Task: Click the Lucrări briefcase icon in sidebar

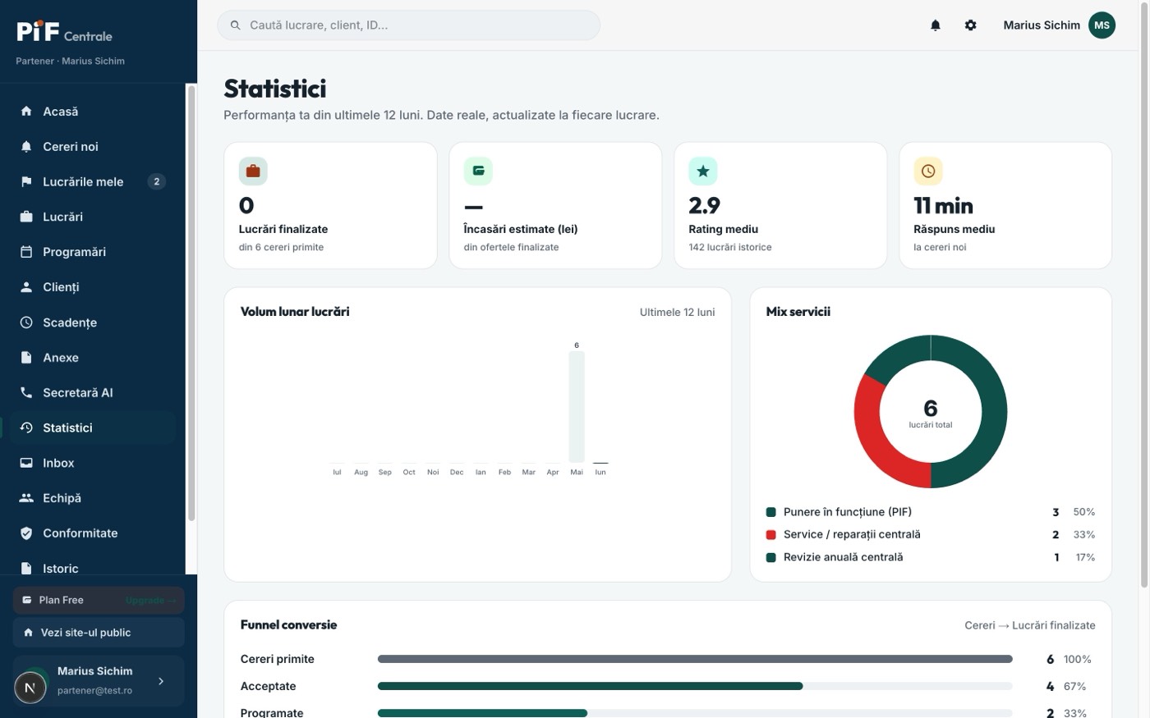Action: click(x=26, y=217)
